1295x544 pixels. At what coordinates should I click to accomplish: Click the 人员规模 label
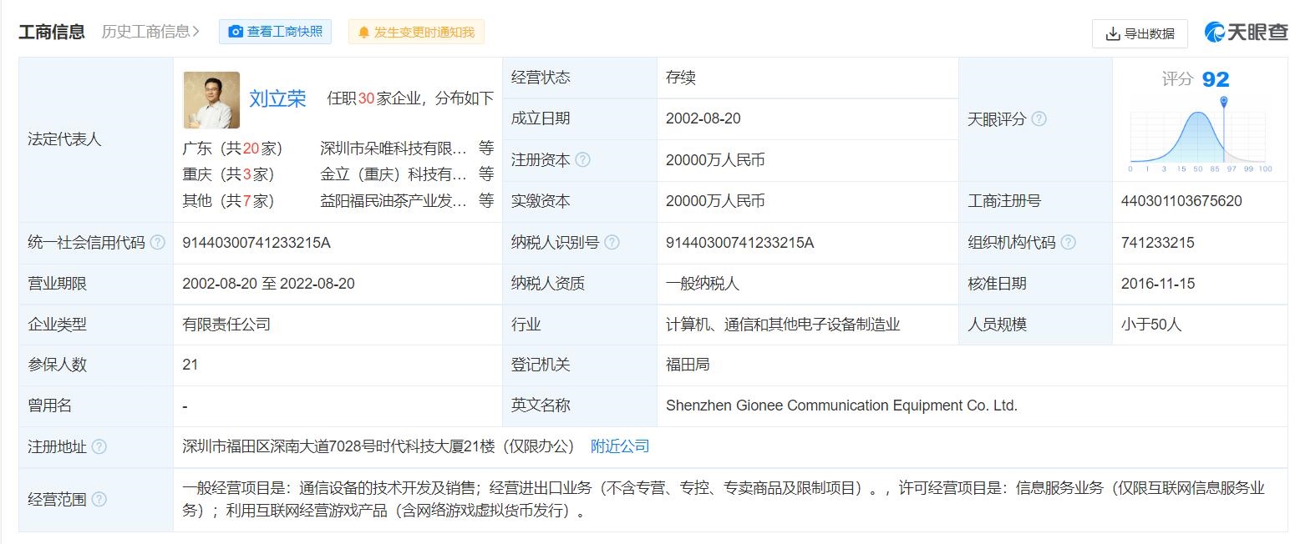997,325
